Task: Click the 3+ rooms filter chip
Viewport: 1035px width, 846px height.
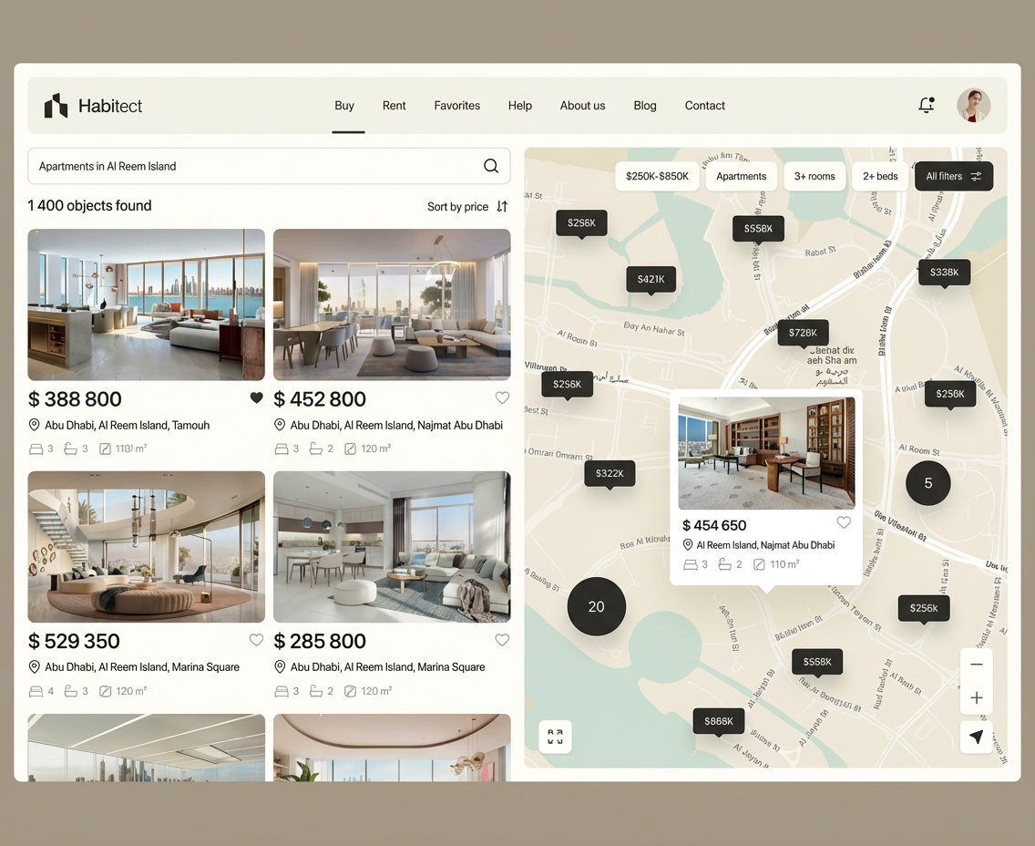Action: pyautogui.click(x=815, y=177)
